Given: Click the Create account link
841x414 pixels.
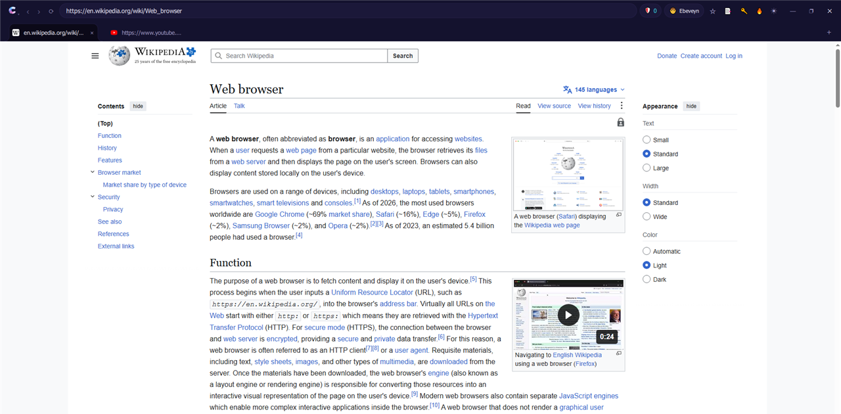Looking at the screenshot, I should point(701,56).
